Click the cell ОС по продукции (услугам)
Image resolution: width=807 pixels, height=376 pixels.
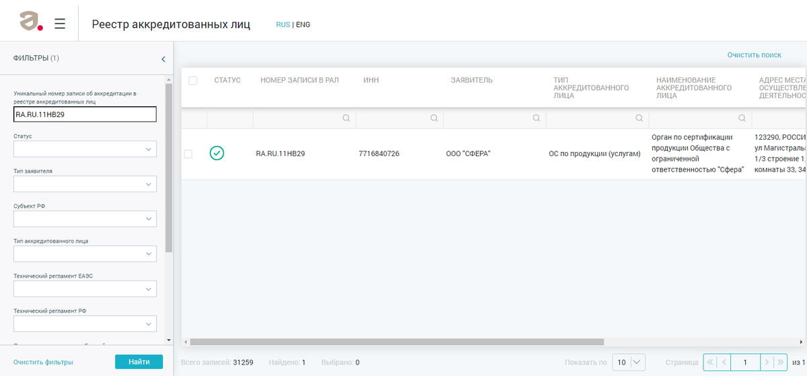(x=594, y=154)
